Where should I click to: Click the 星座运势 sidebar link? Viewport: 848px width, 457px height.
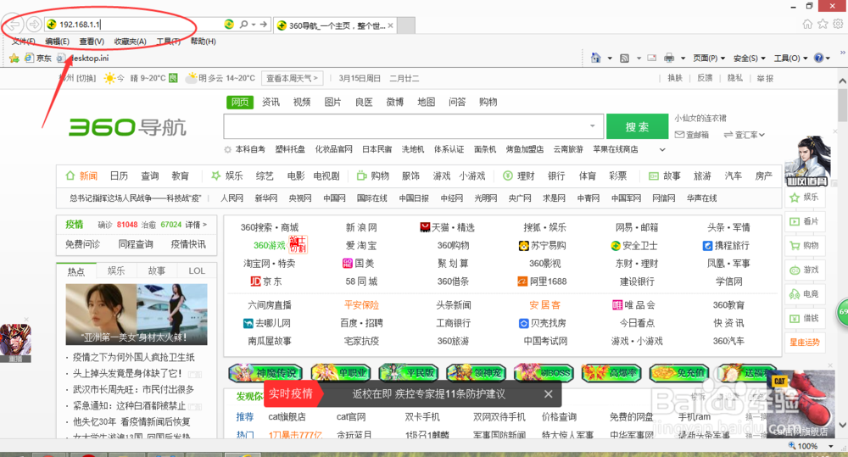805,343
